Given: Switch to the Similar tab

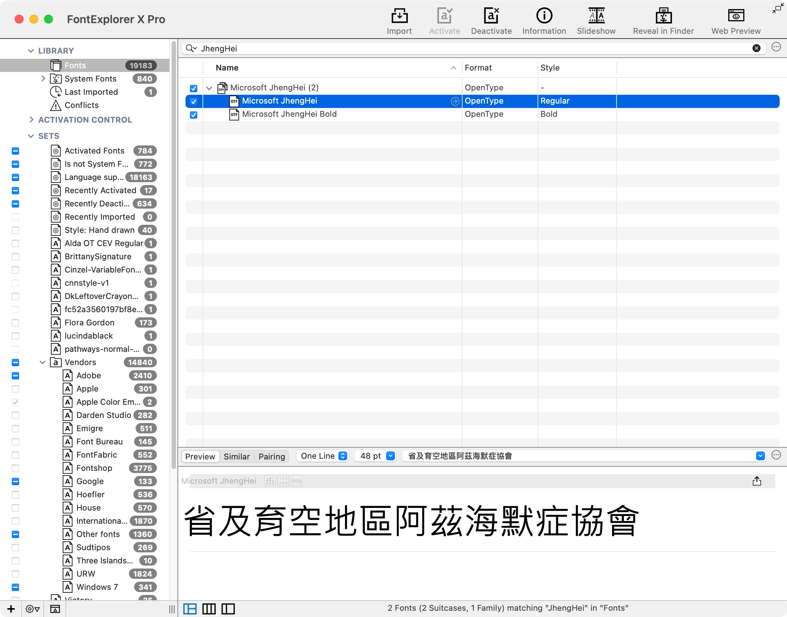Looking at the screenshot, I should pos(237,457).
